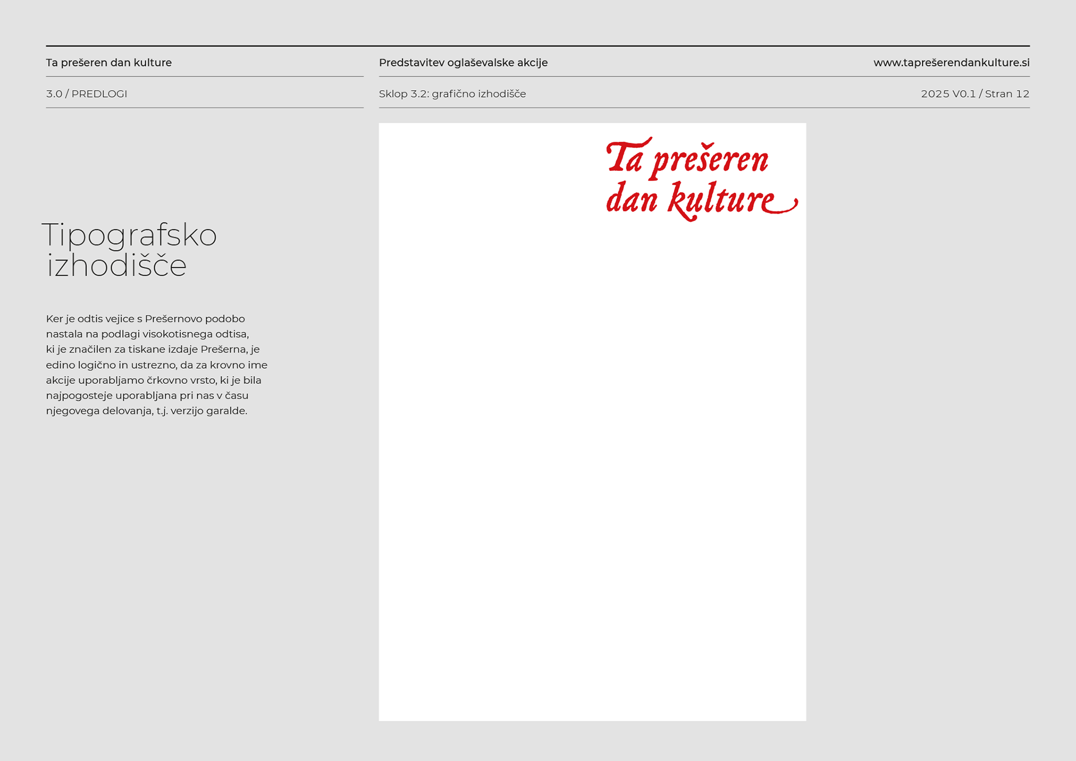This screenshot has width=1076, height=761.
Task: Click the red word 'kulture' with swash
Action: [723, 200]
